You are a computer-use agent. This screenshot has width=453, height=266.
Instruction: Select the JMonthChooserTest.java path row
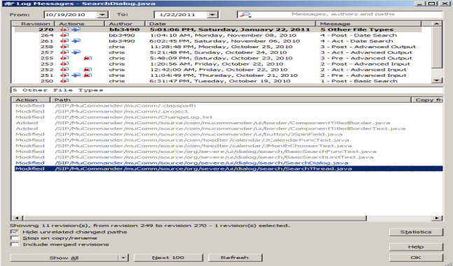pos(228,146)
